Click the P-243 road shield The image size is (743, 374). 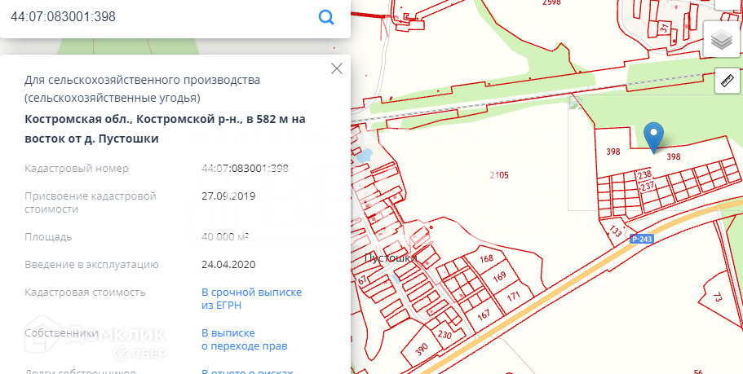point(642,239)
